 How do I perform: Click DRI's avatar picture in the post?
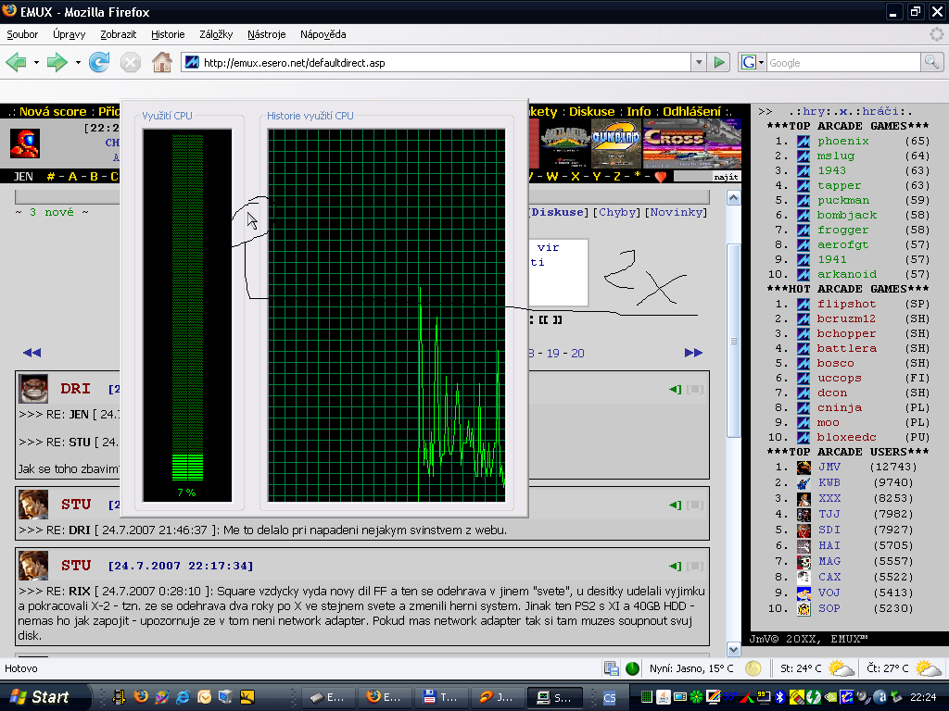[33, 388]
